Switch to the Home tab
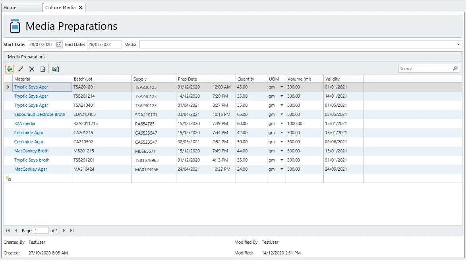Viewport: 466px width, 260px height. coord(10,8)
